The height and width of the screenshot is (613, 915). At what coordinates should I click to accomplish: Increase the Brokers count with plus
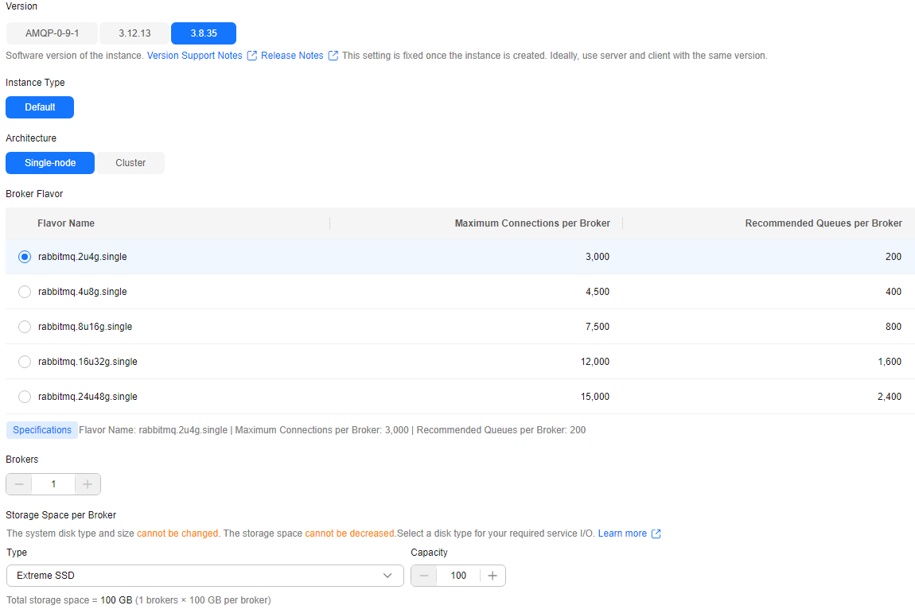88,484
